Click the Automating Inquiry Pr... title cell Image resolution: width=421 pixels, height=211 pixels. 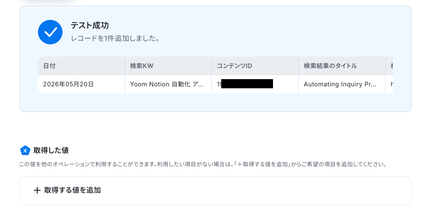click(x=342, y=84)
